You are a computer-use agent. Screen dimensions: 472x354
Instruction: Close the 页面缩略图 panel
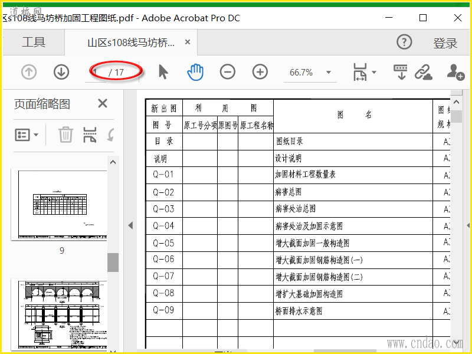pyautogui.click(x=103, y=104)
